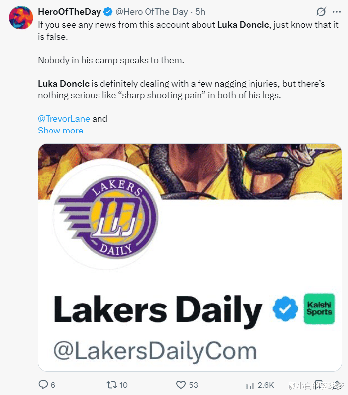Expand the tweet with Show more

(x=60, y=131)
